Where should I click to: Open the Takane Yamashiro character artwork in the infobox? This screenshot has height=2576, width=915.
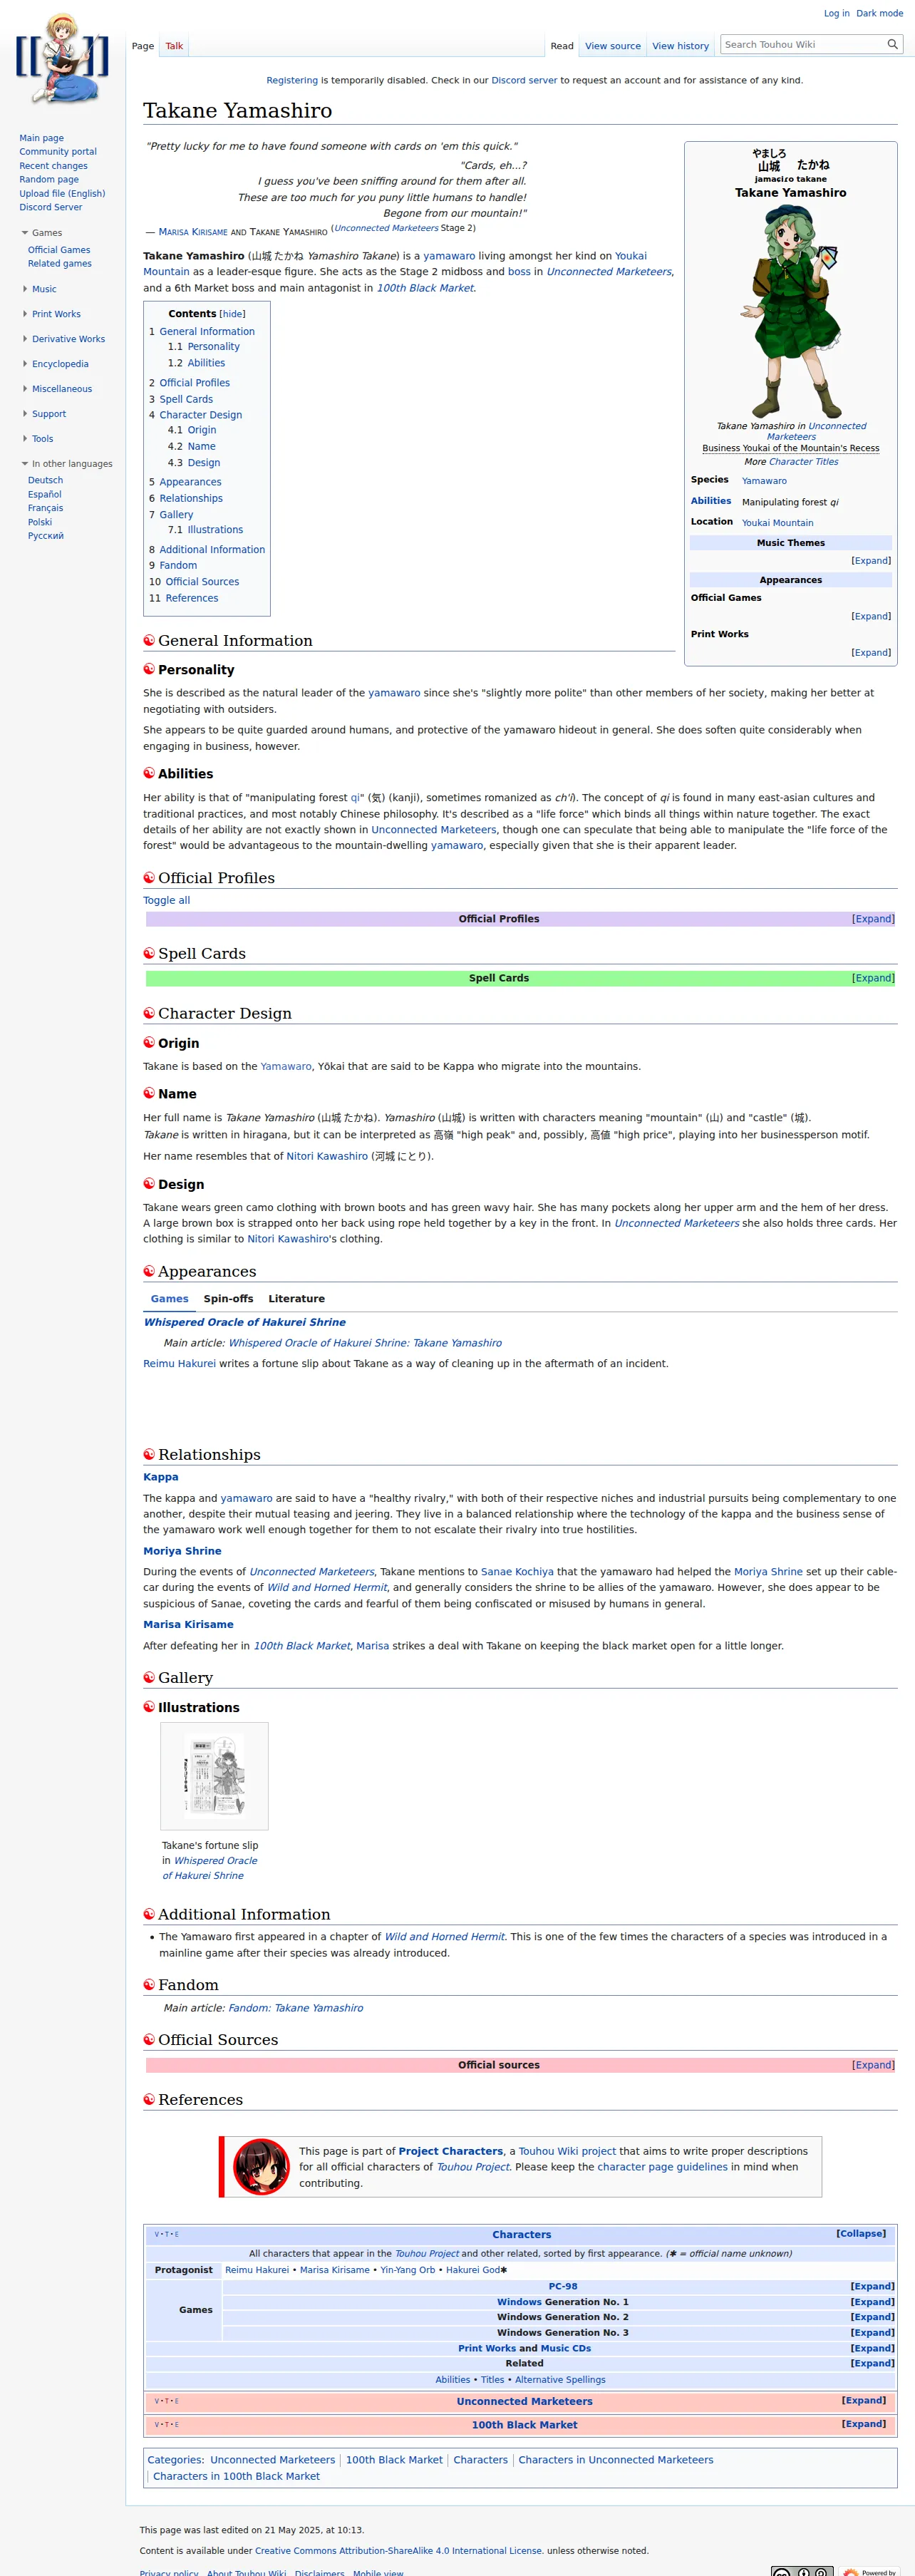791,310
